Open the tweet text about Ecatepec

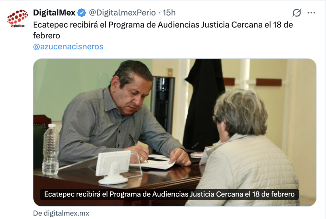point(163,30)
